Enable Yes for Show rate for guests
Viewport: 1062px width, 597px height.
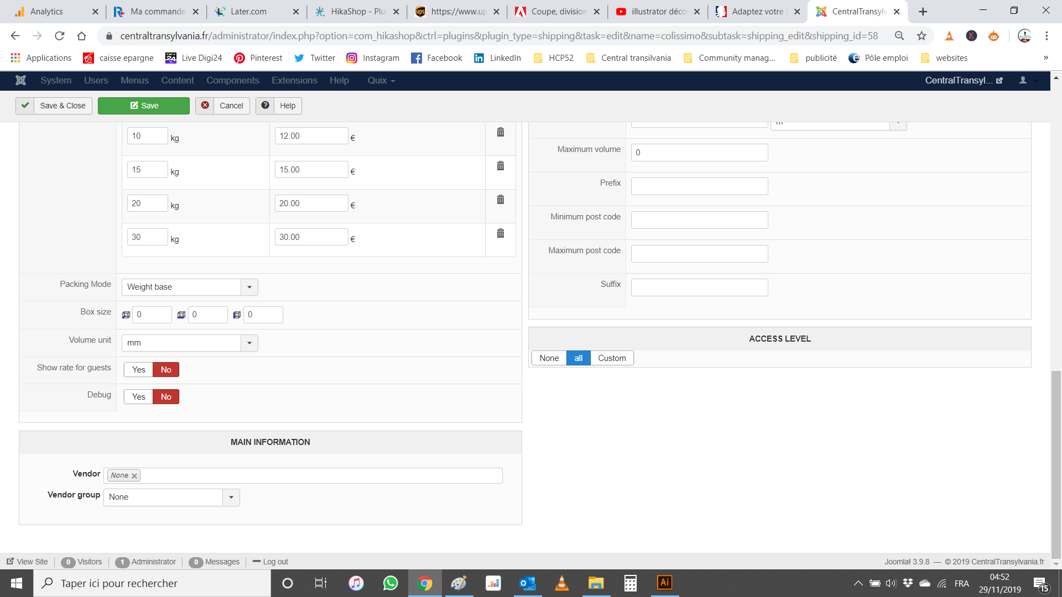point(138,370)
